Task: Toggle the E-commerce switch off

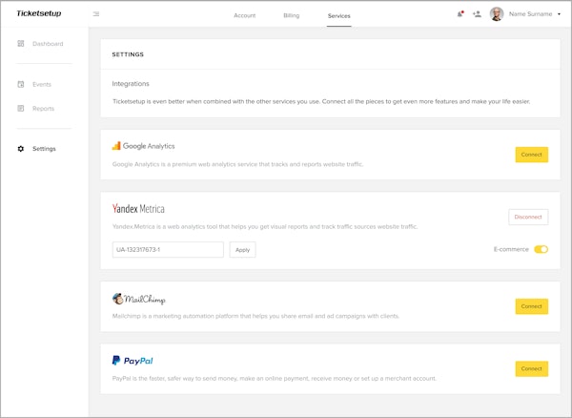Action: (541, 249)
